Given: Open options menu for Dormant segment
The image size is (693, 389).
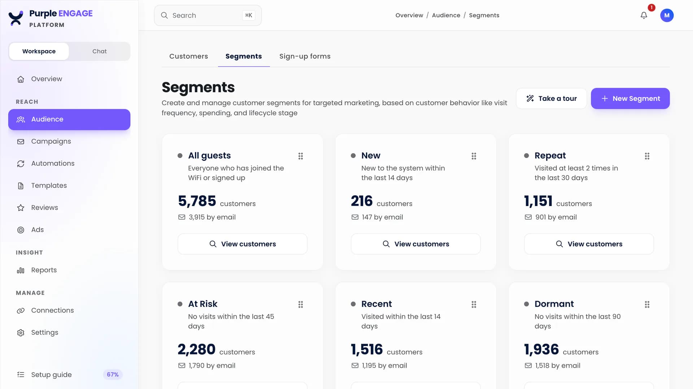Looking at the screenshot, I should tap(647, 304).
